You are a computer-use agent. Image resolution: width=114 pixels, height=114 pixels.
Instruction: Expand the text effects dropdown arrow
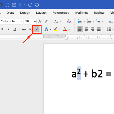51,29
